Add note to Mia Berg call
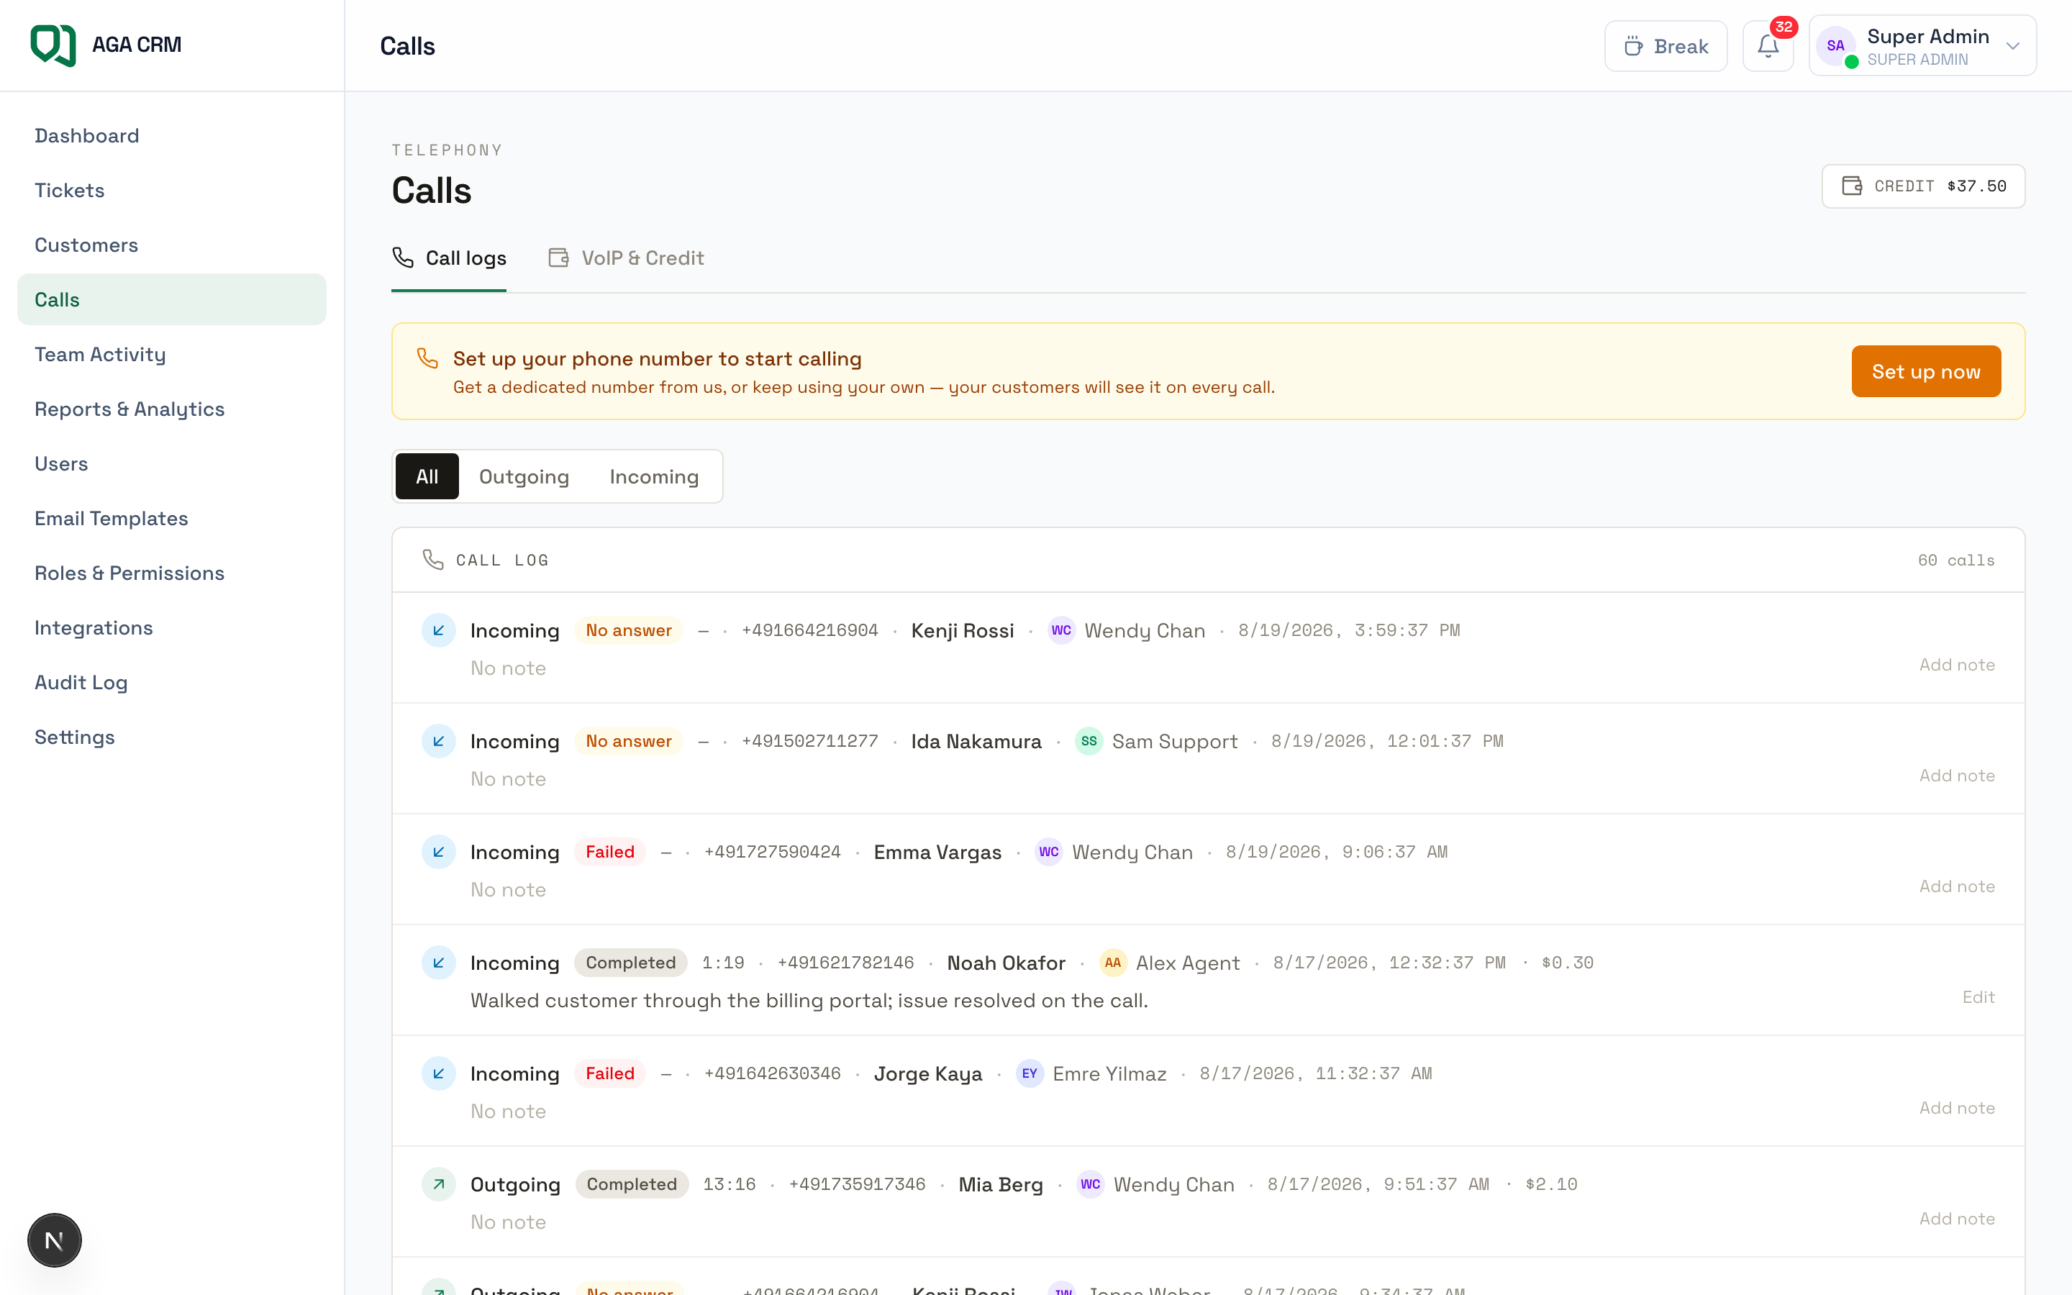The image size is (2072, 1295). (1956, 1219)
